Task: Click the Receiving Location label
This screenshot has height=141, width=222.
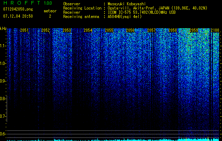Action: (x=82, y=8)
